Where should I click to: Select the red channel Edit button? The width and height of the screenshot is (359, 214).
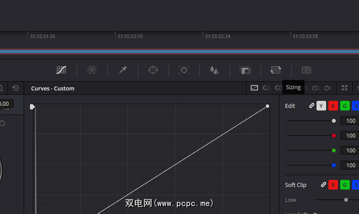tap(333, 106)
